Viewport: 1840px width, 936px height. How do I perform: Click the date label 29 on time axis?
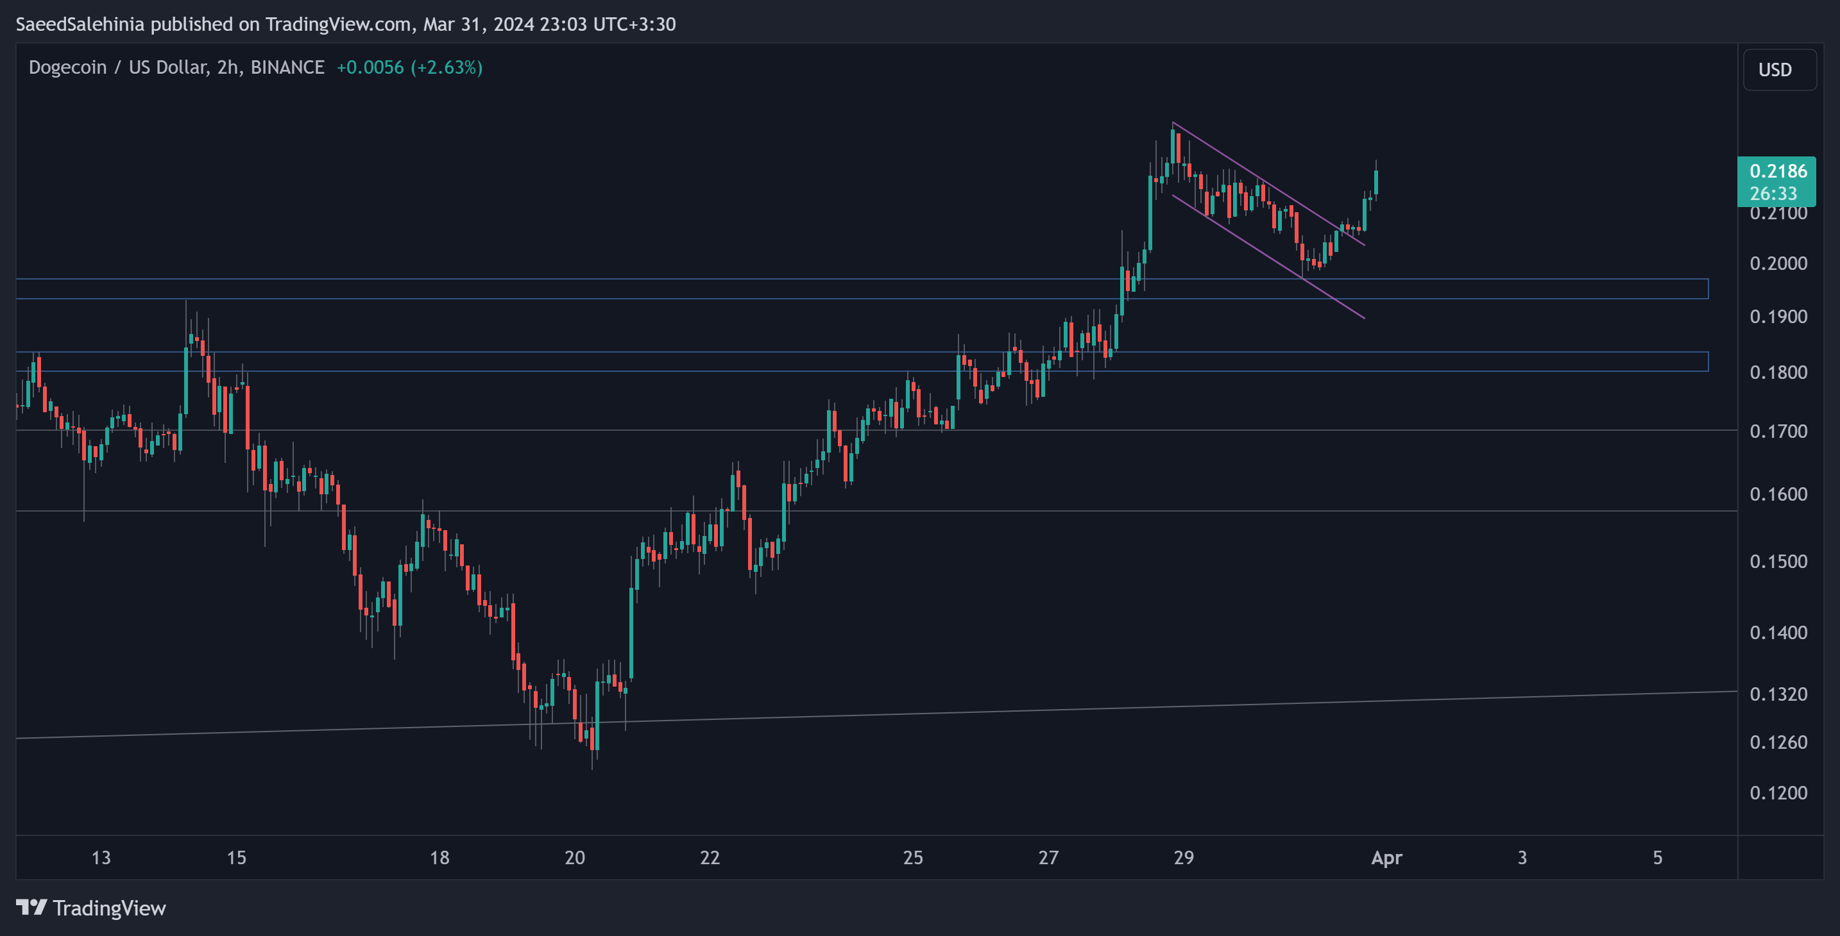coord(1184,857)
